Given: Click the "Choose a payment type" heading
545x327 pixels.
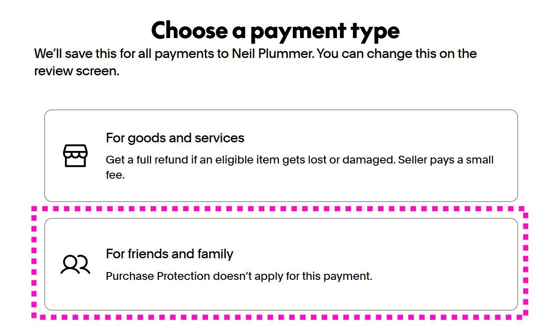Looking at the screenshot, I should click(x=276, y=31).
